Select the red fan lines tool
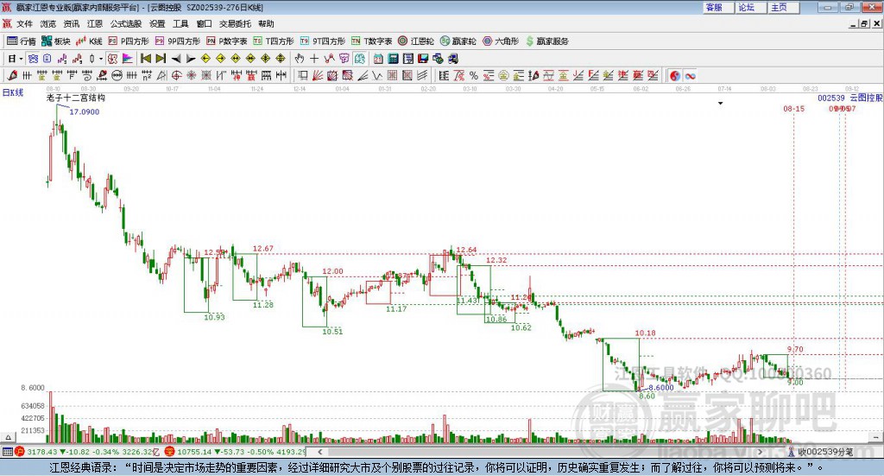This screenshot has width=884, height=476. [x=318, y=75]
